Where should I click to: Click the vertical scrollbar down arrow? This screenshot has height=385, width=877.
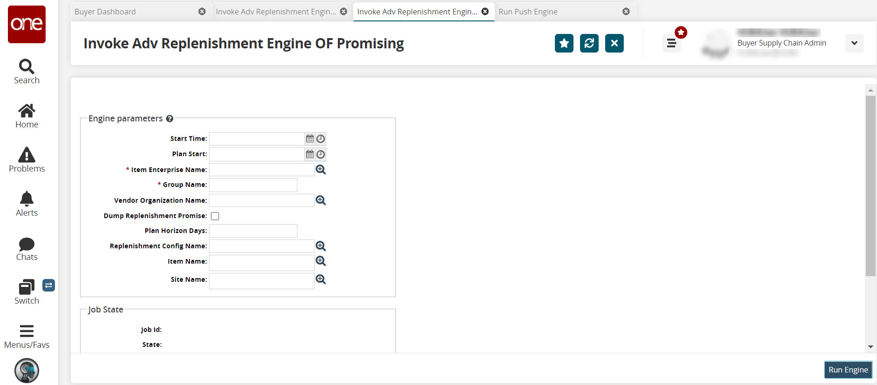tap(870, 347)
